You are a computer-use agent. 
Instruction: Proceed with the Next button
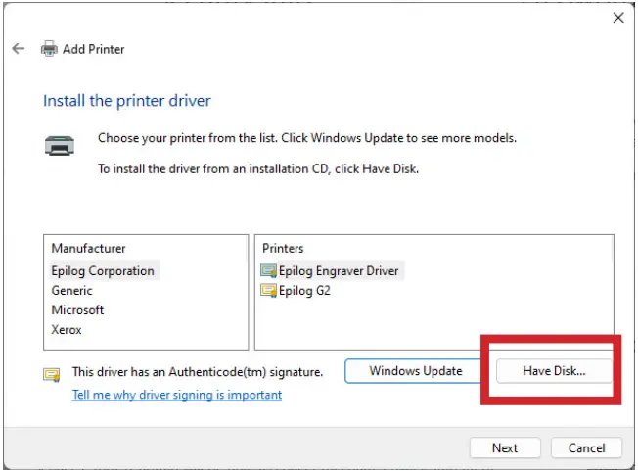[505, 447]
